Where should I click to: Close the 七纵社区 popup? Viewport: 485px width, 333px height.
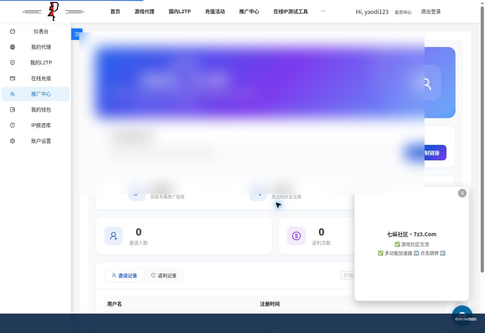462,193
